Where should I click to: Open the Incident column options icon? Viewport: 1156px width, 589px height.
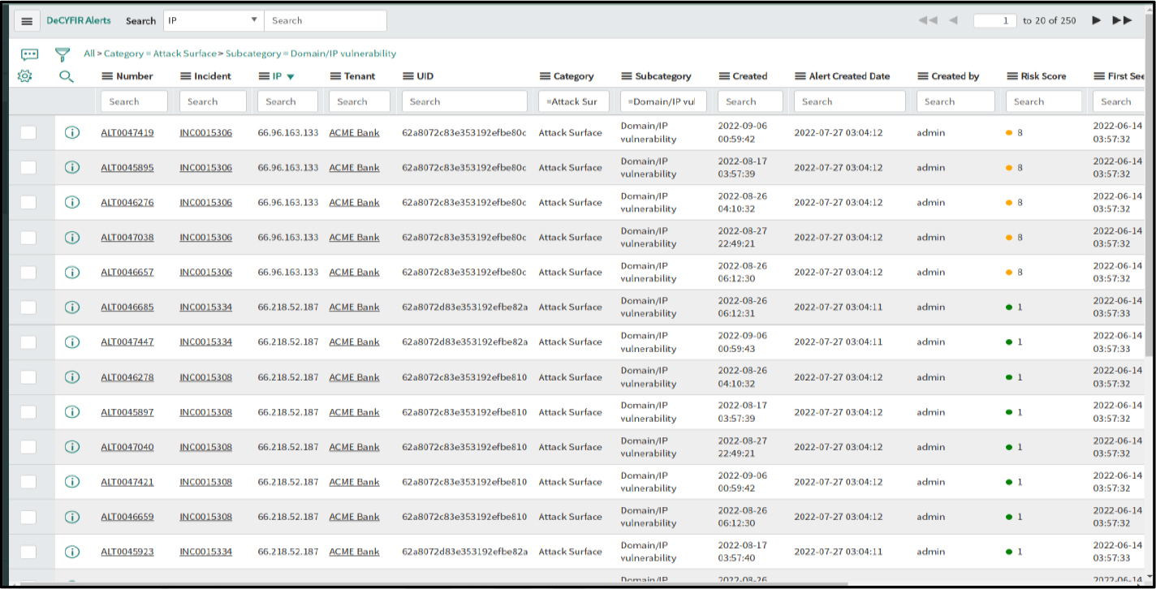185,76
